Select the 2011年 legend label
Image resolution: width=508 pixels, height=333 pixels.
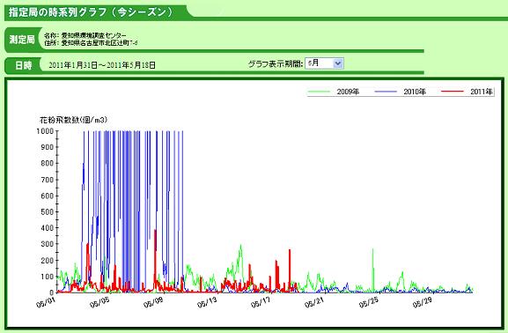(x=482, y=92)
